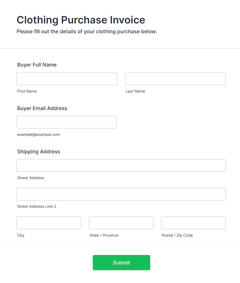The height and width of the screenshot is (283, 240).
Task: Click the Street Address Line 2 sublabel
Action: [37, 206]
